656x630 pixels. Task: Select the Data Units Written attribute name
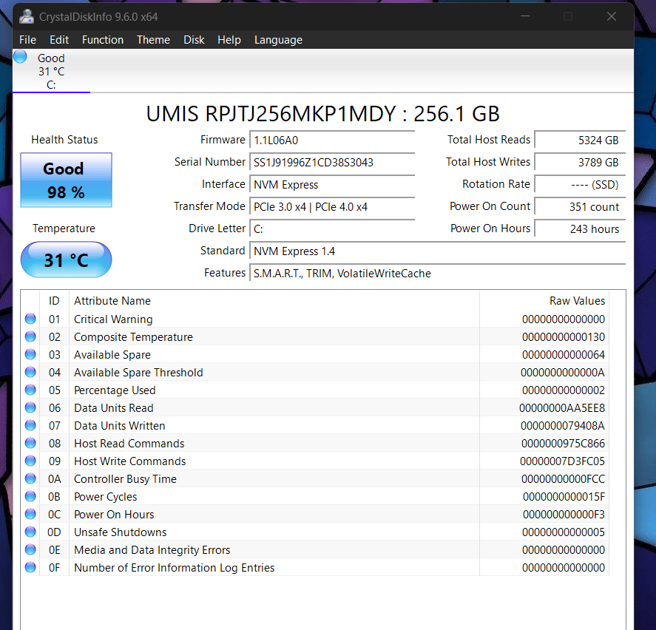pyautogui.click(x=120, y=425)
